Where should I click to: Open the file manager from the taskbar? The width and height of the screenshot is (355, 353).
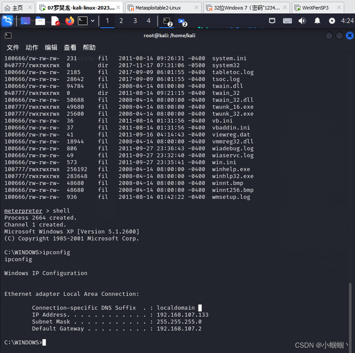pyautogui.click(x=40, y=21)
